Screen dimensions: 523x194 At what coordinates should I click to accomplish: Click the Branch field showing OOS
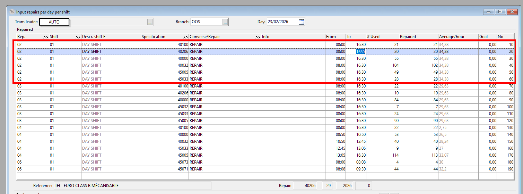206,22
